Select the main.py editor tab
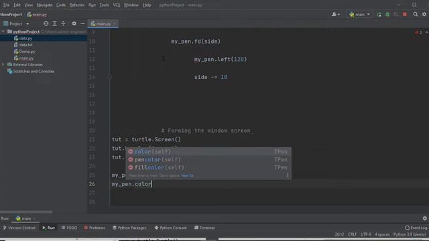Viewport: 429px width, 241px height. tap(103, 24)
